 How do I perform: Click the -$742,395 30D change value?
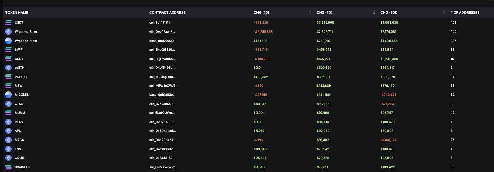(x=388, y=95)
